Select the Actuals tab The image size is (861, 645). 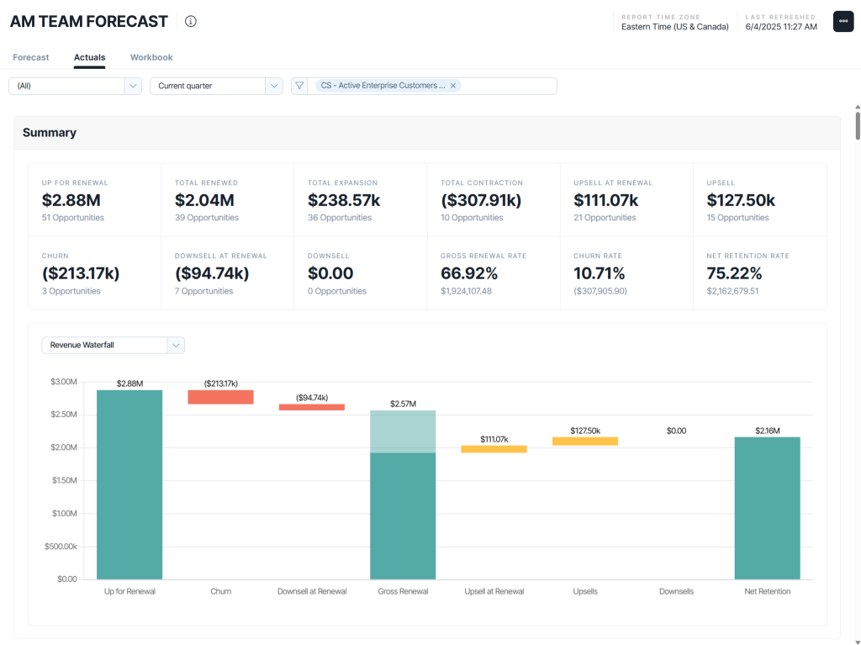[x=89, y=57]
